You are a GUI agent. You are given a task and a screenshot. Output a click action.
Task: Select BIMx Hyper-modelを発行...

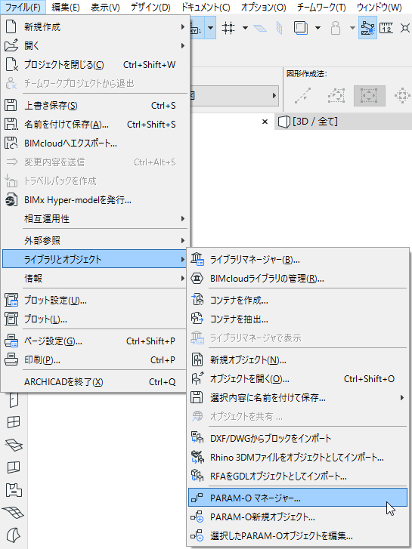[x=95, y=200]
